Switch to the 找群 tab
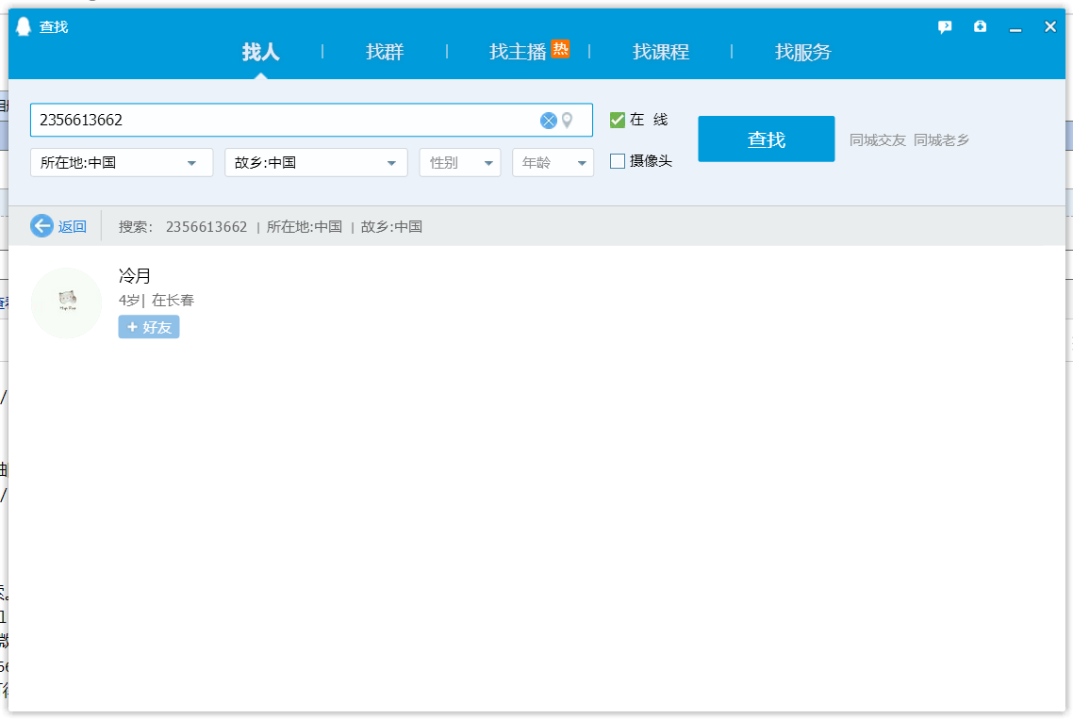The width and height of the screenshot is (1073, 719). [x=385, y=51]
